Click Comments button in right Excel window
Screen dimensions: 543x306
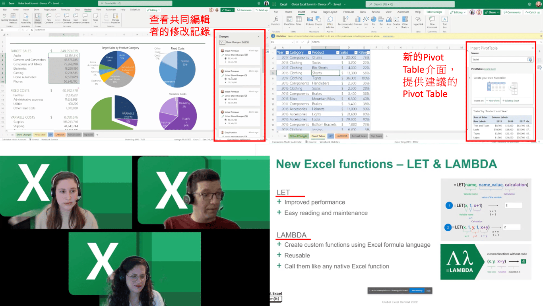pyautogui.click(x=512, y=12)
